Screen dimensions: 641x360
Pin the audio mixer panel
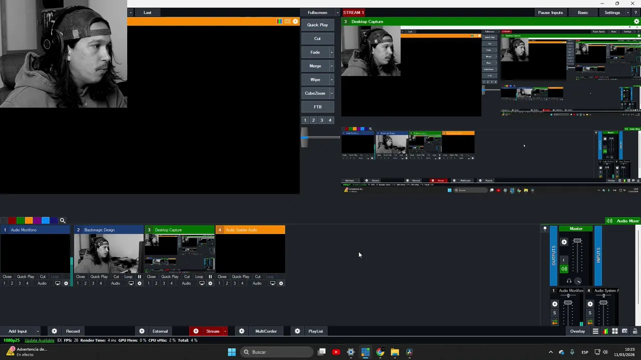[x=545, y=228]
